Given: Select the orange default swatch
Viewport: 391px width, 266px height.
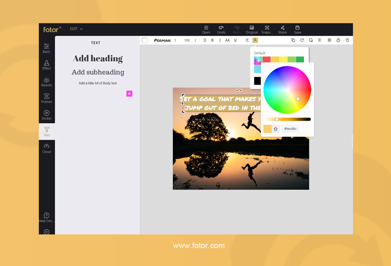Looking at the screenshot, I should click(275, 59).
